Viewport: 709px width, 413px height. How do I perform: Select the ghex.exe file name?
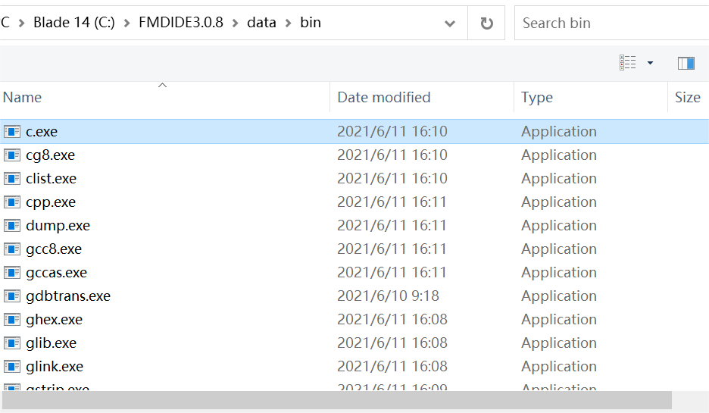54,319
